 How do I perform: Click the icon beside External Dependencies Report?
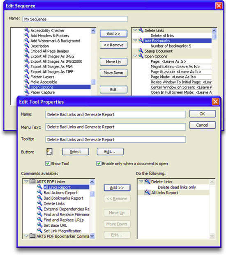40,209
